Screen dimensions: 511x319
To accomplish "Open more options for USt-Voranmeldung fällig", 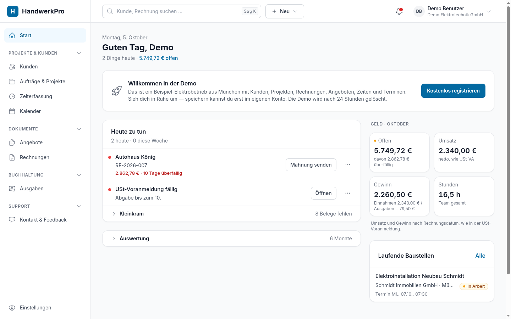I will point(348,193).
